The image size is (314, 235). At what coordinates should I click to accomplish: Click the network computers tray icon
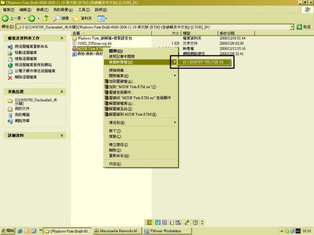pos(292,231)
